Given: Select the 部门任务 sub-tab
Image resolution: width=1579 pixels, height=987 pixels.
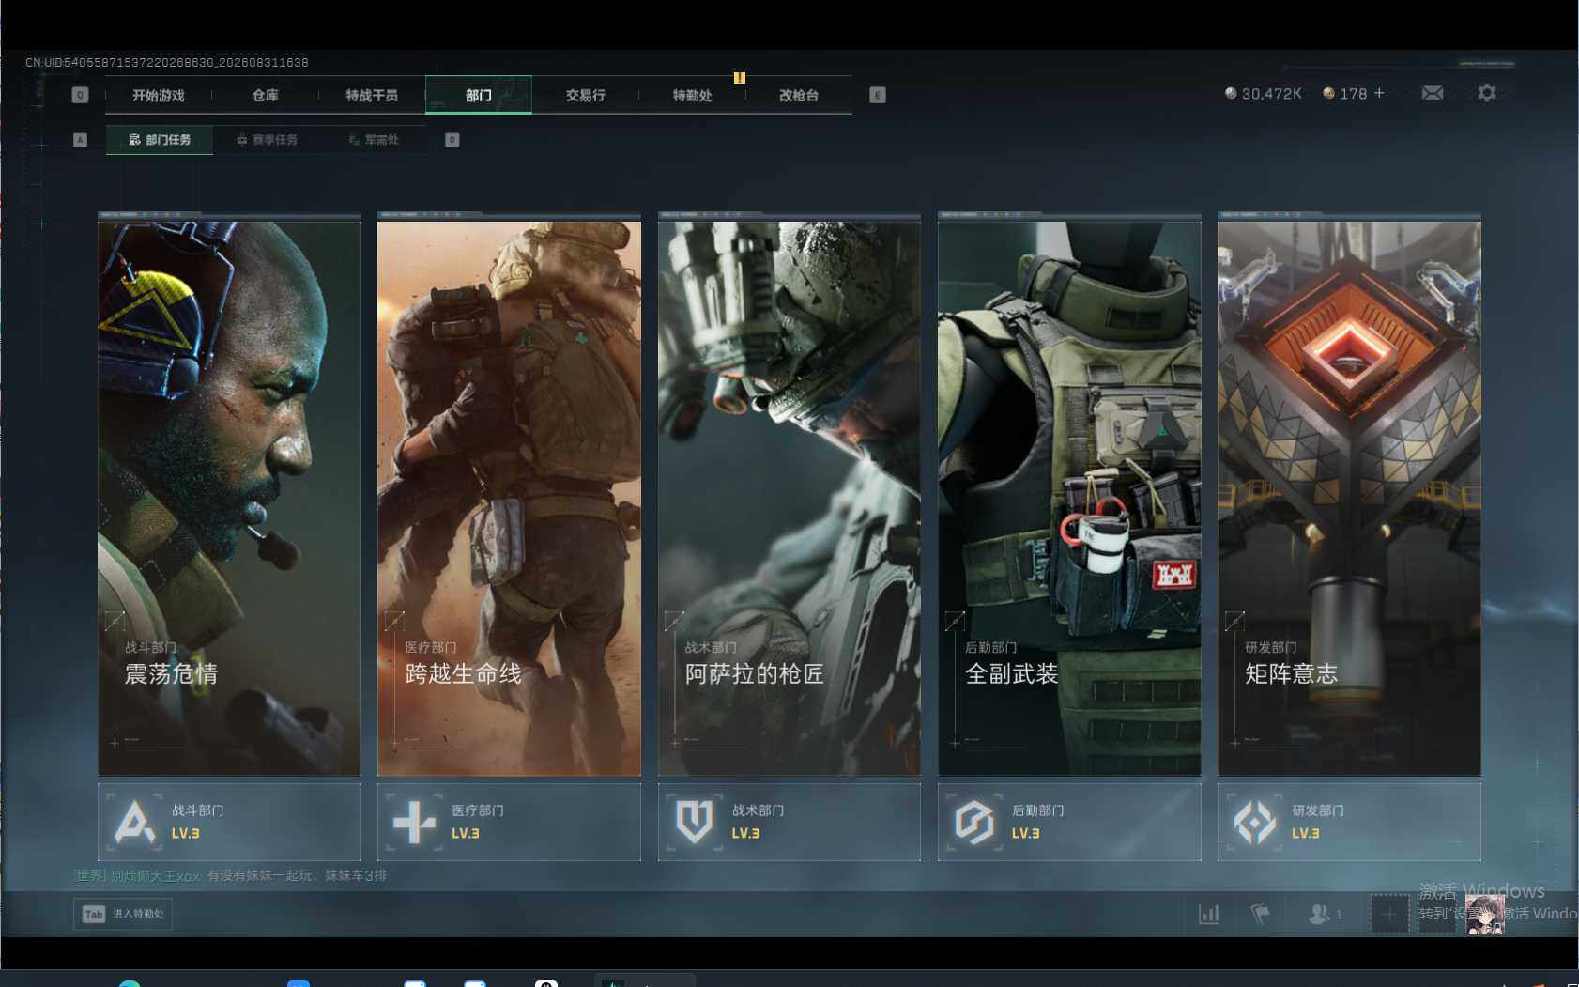Looking at the screenshot, I should (160, 140).
